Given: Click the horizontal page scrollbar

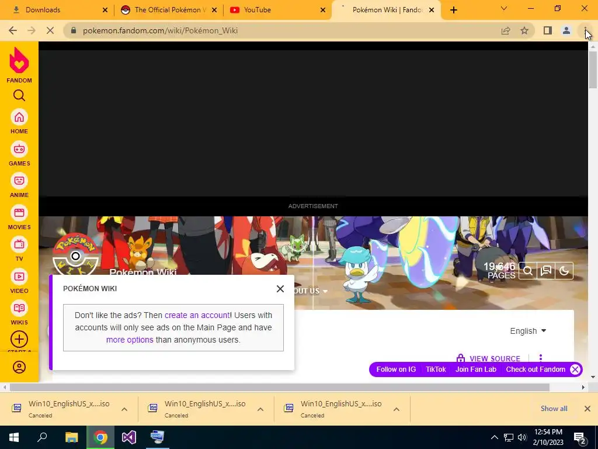Looking at the screenshot, I should 280,387.
